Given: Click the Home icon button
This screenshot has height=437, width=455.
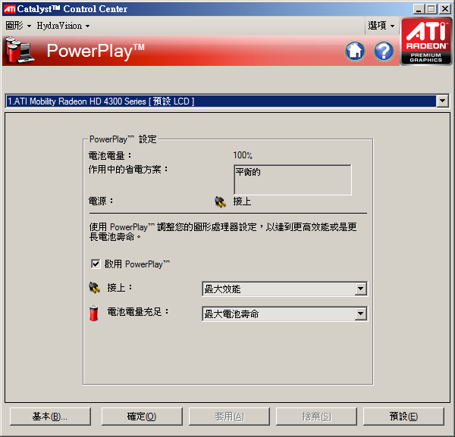Looking at the screenshot, I should (355, 51).
